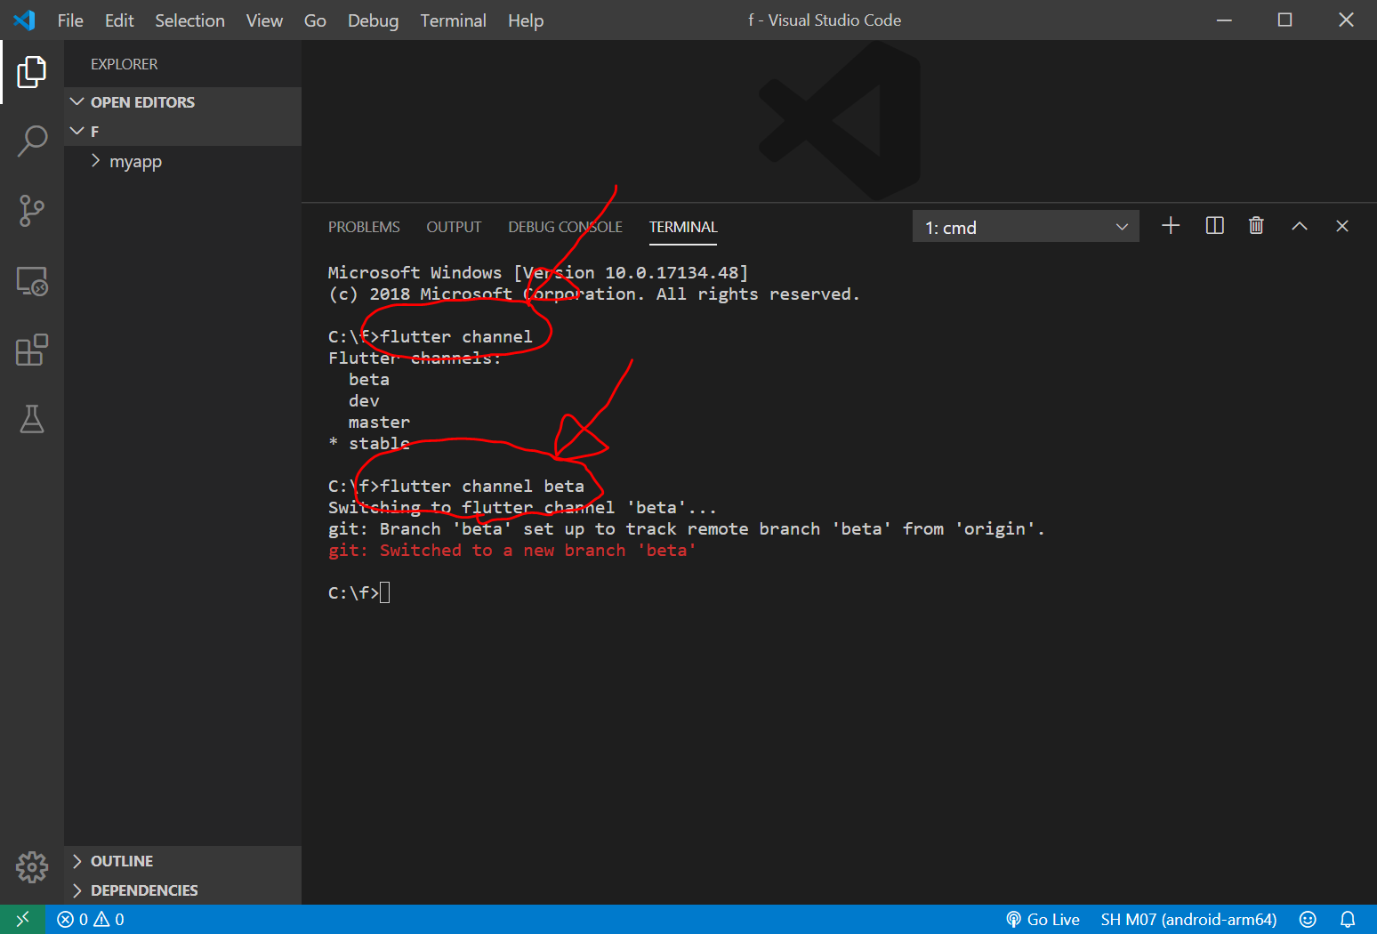Open the File menu
Screen dimensions: 1377x934
pos(70,20)
